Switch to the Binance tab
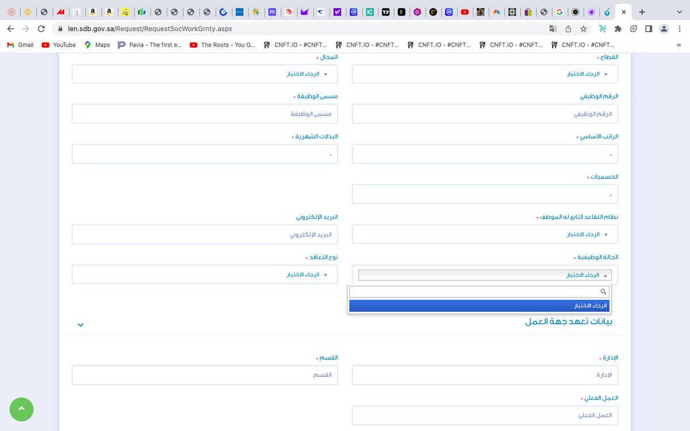Screen dimensions: 690x431 click(x=27, y=11)
